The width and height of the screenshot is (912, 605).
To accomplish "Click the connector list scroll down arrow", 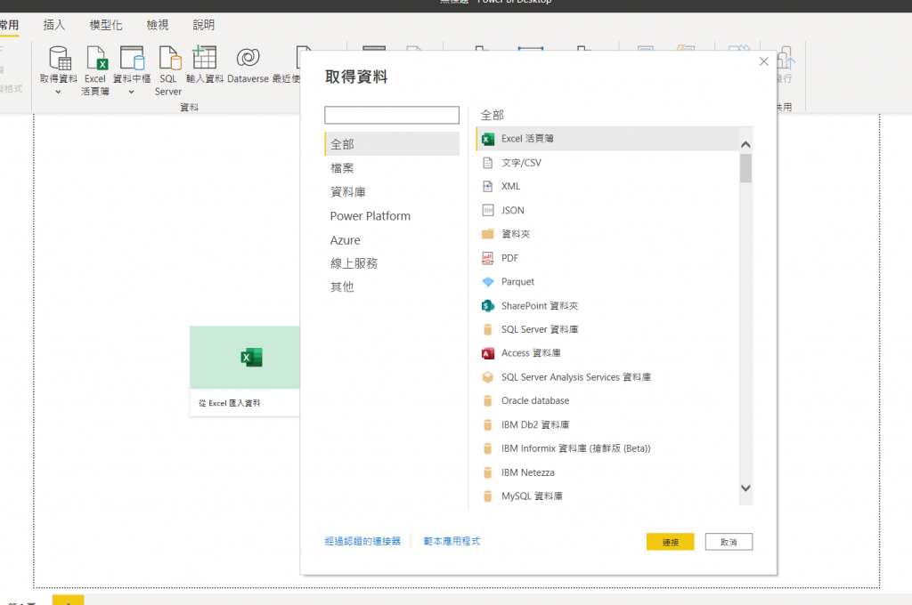I will click(745, 488).
